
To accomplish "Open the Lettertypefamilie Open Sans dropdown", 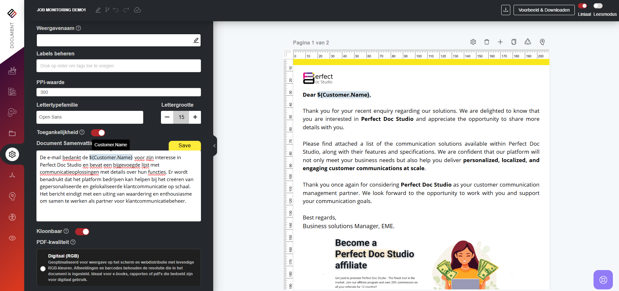I will pos(90,117).
